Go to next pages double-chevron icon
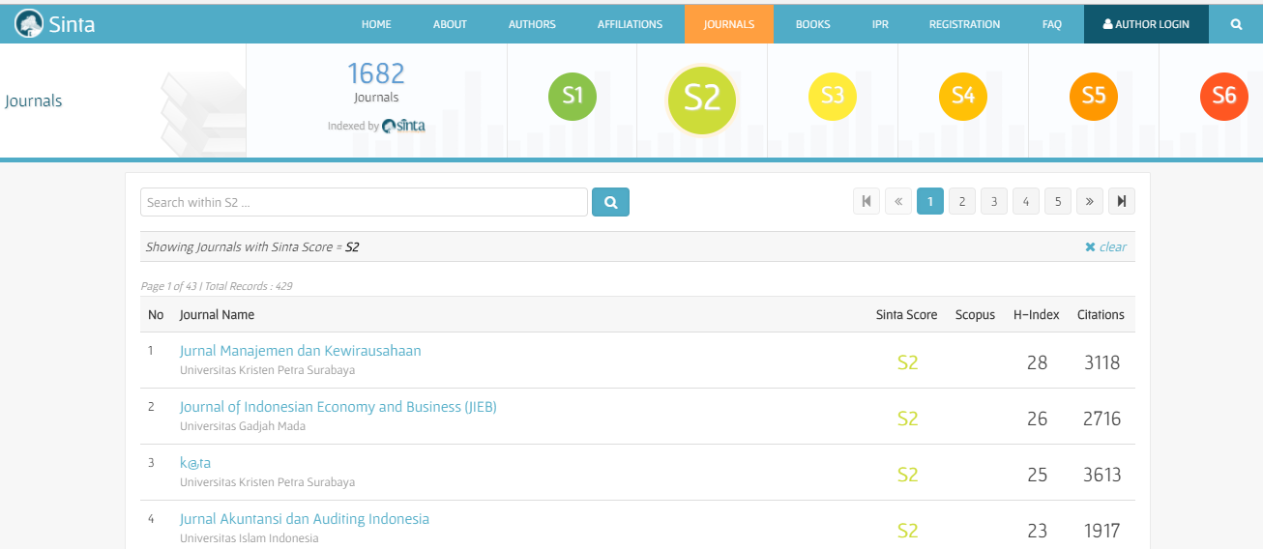This screenshot has width=1263, height=549. pos(1089,201)
